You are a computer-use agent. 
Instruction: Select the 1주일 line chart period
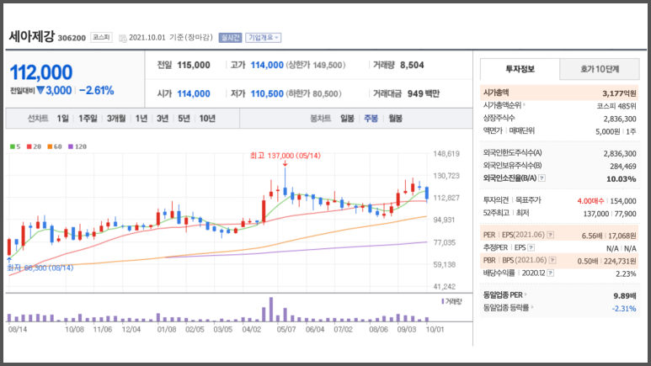pyautogui.click(x=88, y=119)
